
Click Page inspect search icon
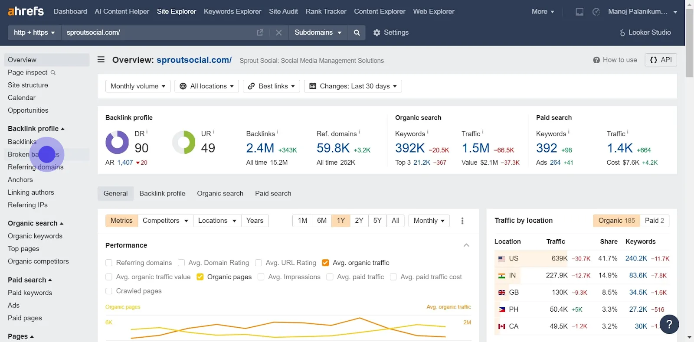pyautogui.click(x=53, y=72)
